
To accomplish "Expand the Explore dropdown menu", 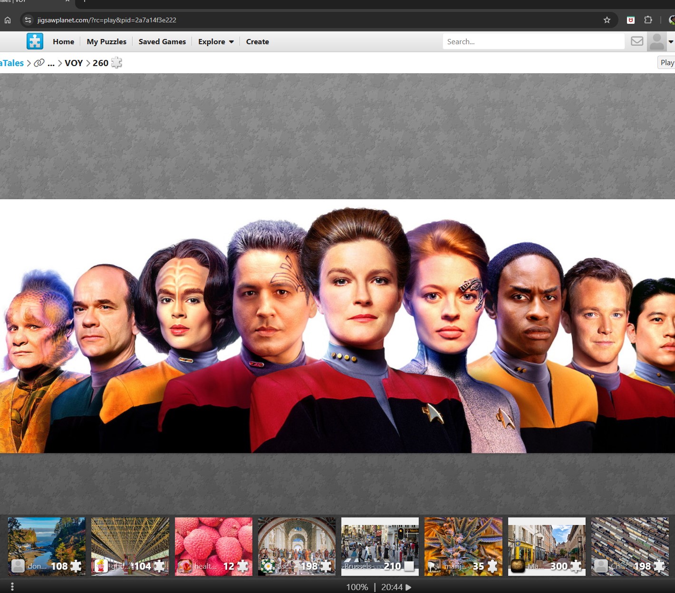I will point(216,42).
